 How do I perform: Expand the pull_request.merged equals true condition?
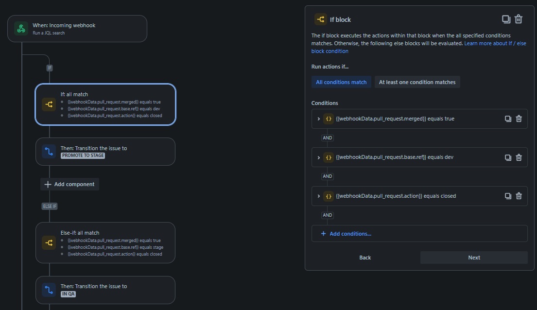click(318, 119)
